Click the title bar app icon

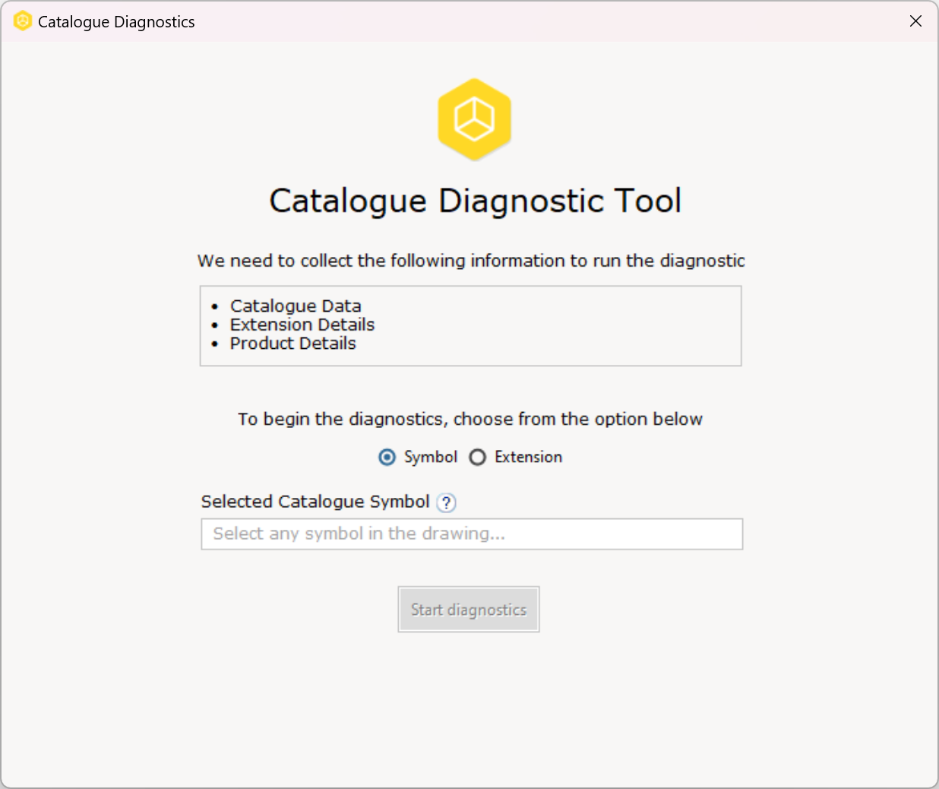(23, 21)
